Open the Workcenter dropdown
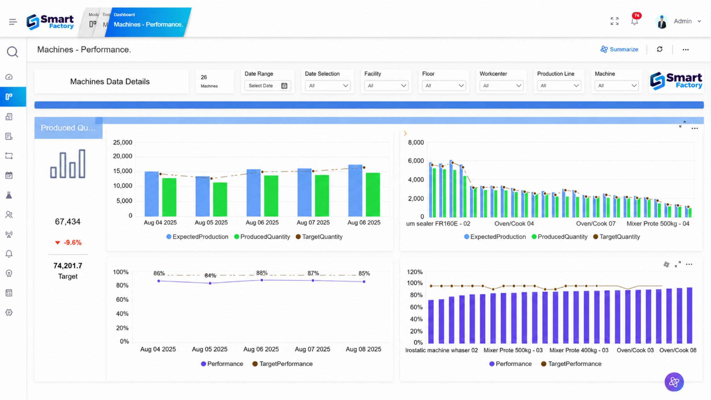Viewport: 711px width, 400px height. tap(502, 86)
